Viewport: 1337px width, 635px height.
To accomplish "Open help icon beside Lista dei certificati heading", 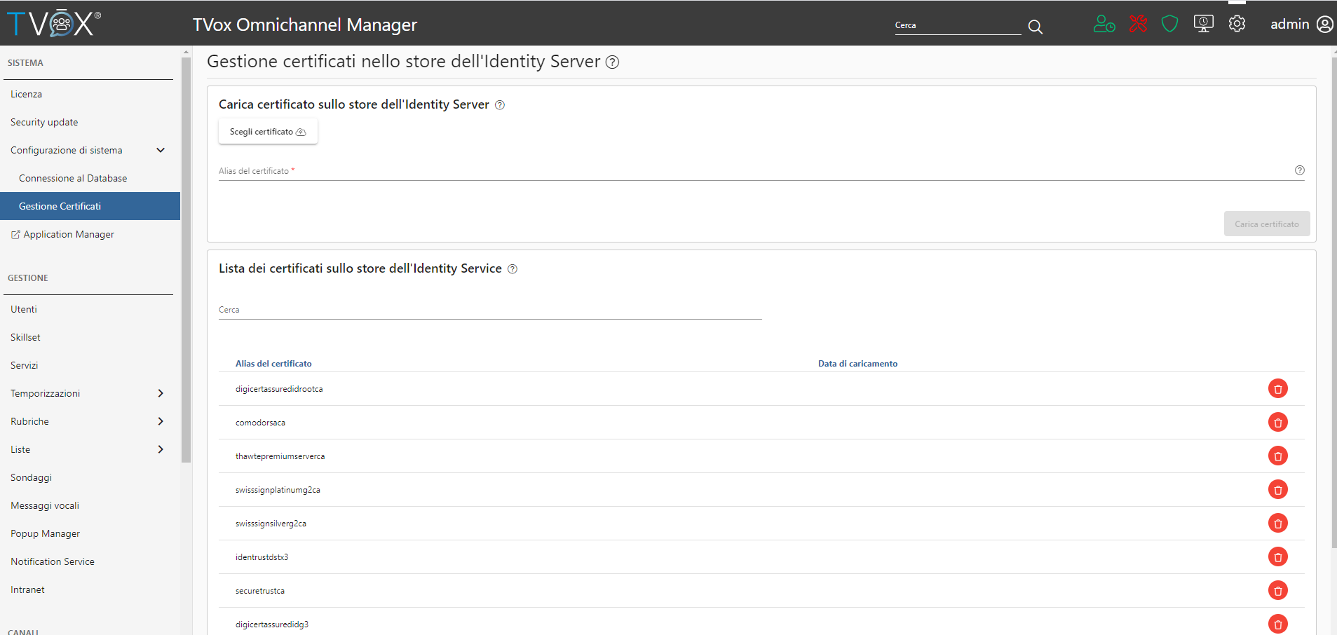I will pyautogui.click(x=513, y=269).
